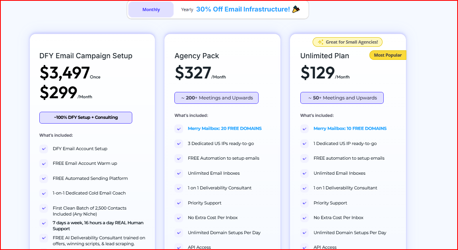Open the "~50+ Meetings and Upwards" detail pill
The height and width of the screenshot is (250, 458).
click(x=342, y=97)
